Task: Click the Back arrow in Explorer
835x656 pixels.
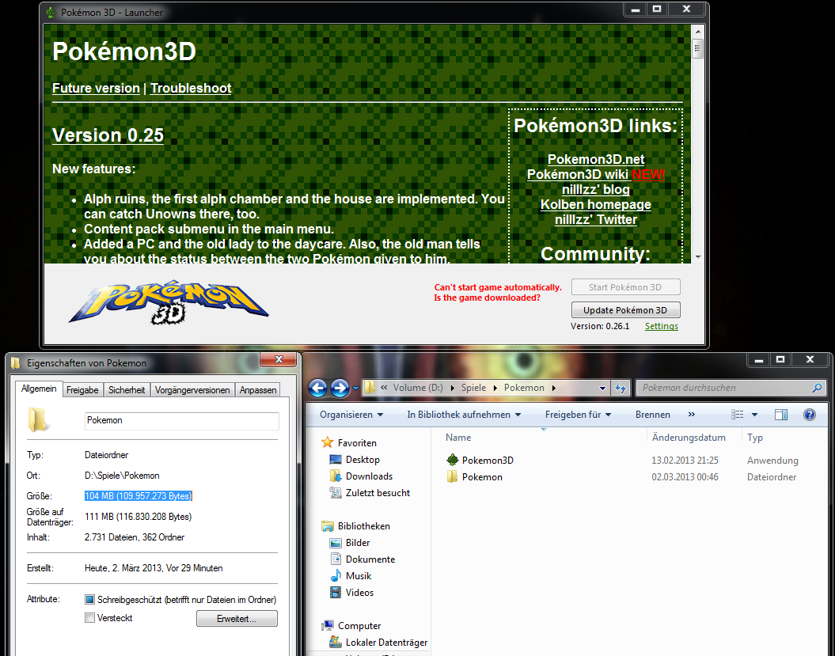Action: click(x=318, y=389)
